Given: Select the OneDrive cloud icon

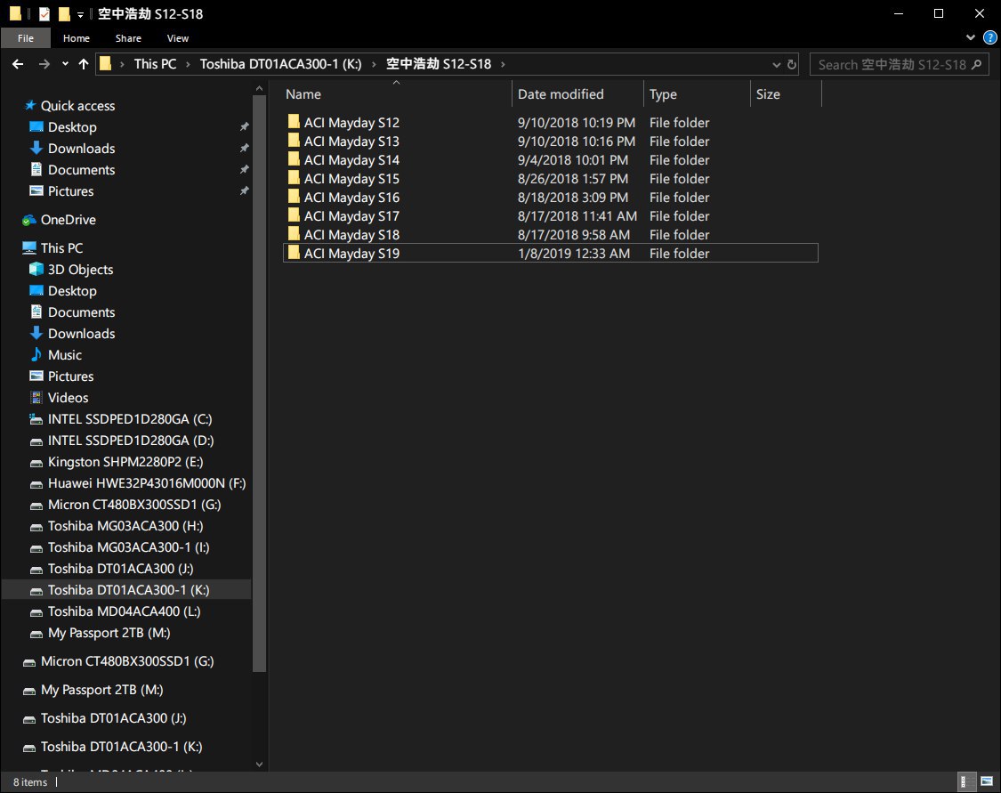Looking at the screenshot, I should pyautogui.click(x=30, y=220).
